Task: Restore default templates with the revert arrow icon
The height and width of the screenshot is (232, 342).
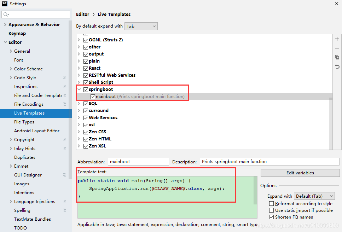Action: coord(337,66)
